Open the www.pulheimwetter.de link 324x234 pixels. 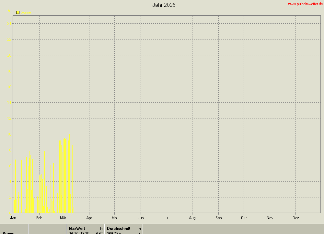pyautogui.click(x=305, y=4)
